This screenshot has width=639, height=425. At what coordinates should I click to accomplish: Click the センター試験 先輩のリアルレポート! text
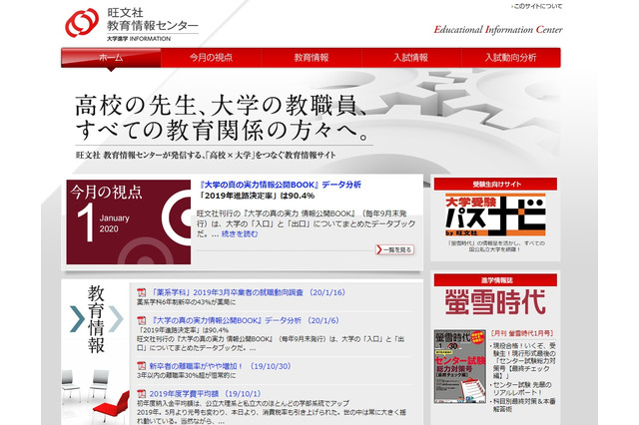click(522, 388)
